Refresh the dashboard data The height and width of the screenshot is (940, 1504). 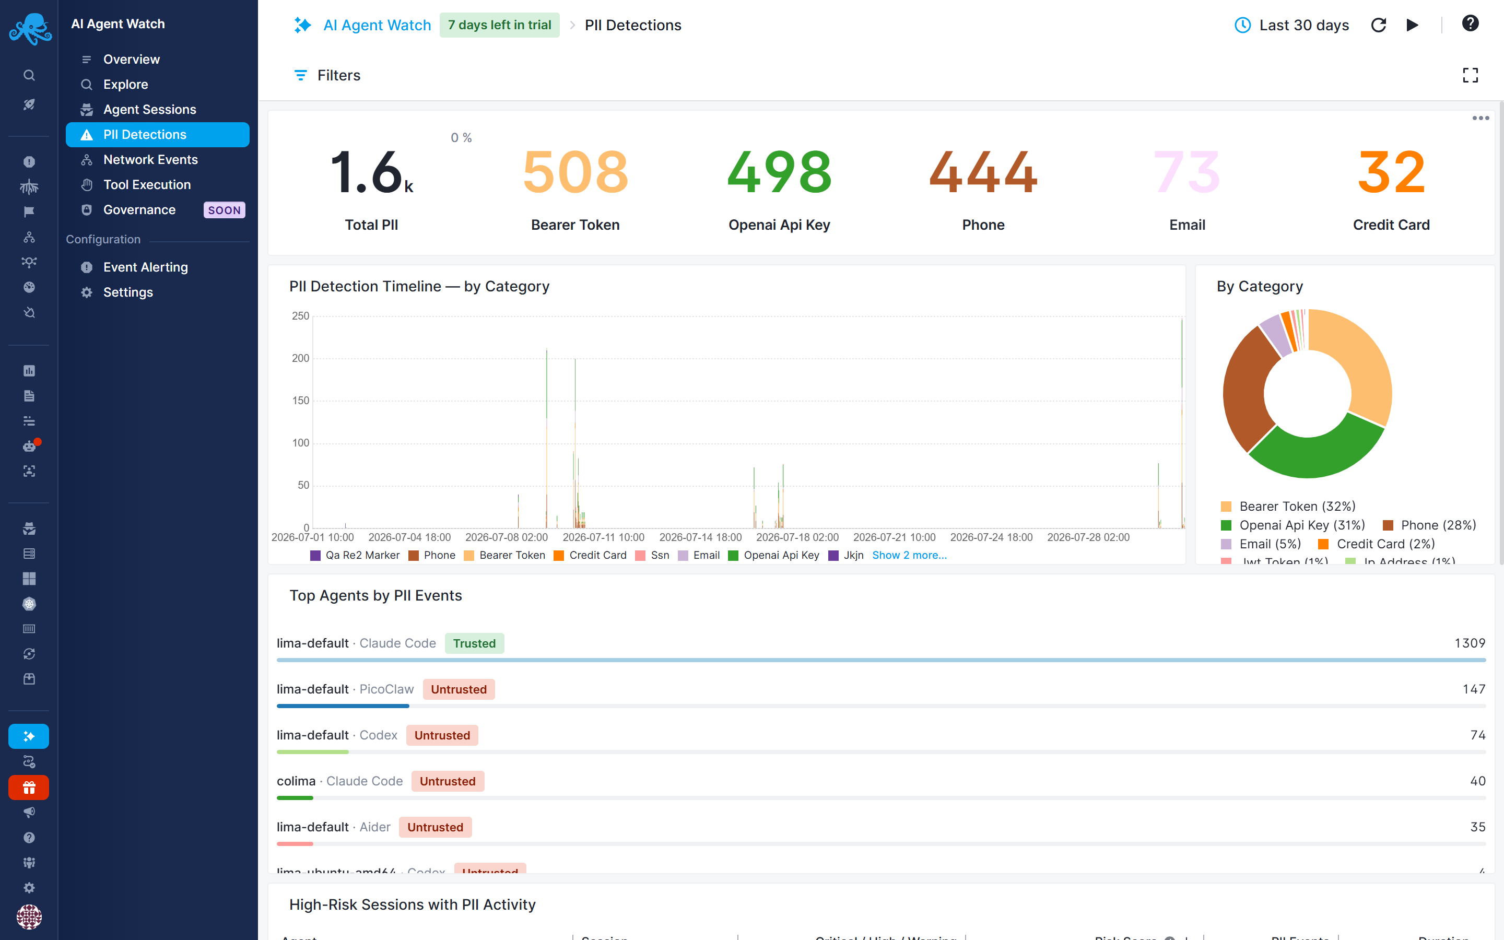pos(1379,25)
